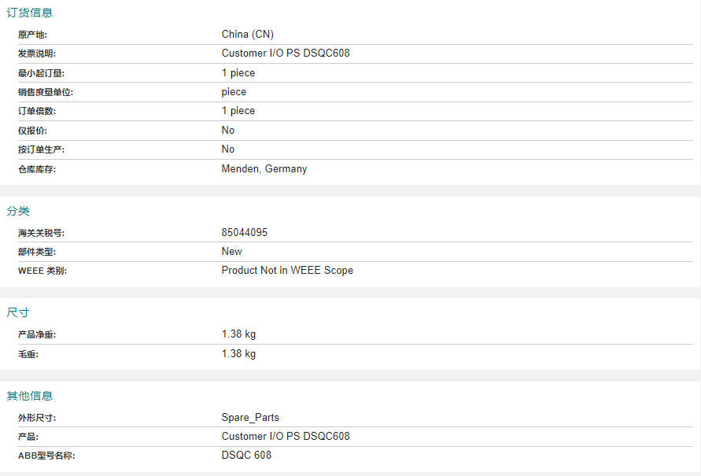Click the Product Not in WEEE Scope text
701x476 pixels.
pos(287,271)
